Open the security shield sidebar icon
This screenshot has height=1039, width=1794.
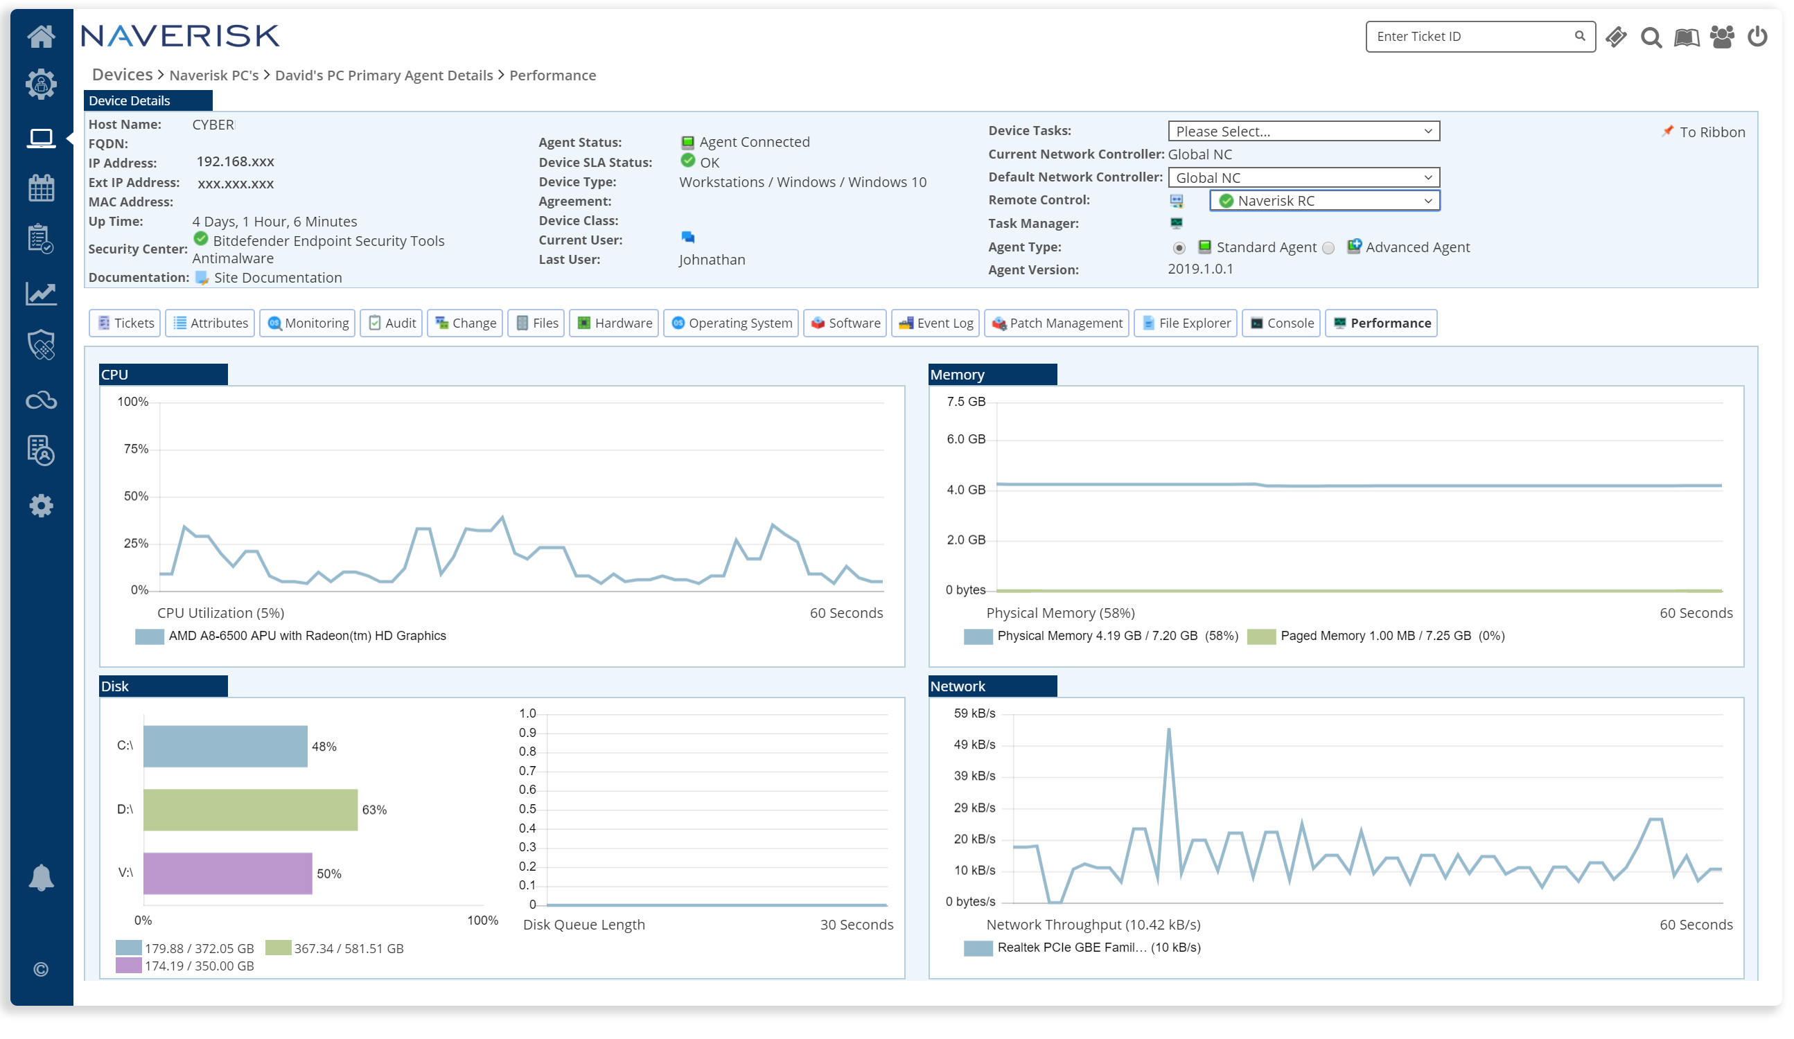pos(42,345)
